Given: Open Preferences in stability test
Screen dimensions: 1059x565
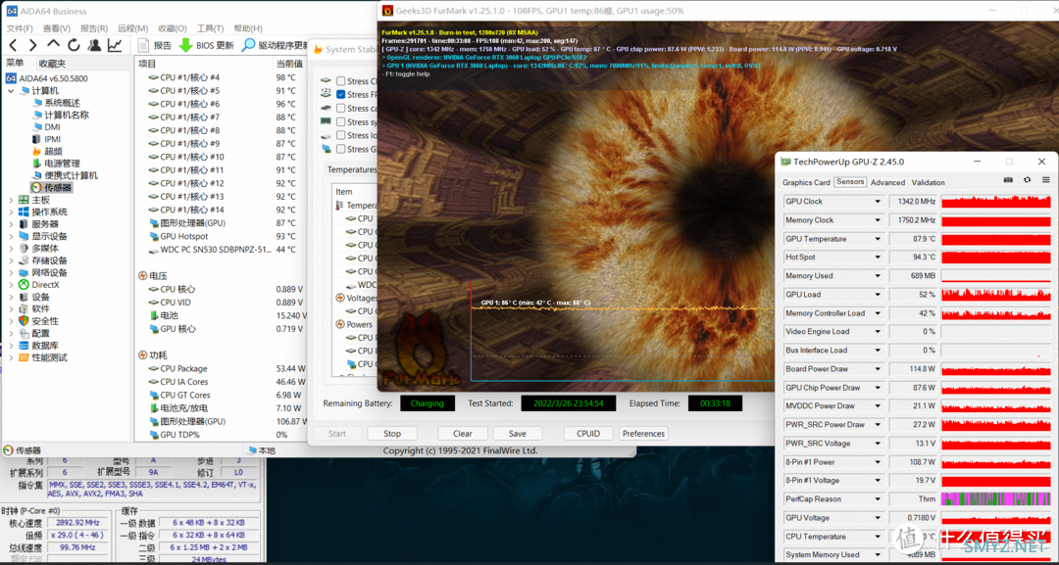Looking at the screenshot, I should [643, 434].
